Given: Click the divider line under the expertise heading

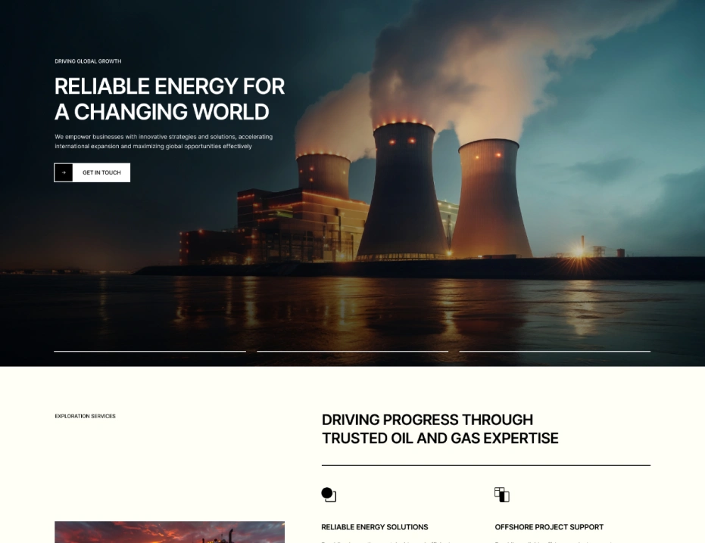Looking at the screenshot, I should [x=485, y=463].
